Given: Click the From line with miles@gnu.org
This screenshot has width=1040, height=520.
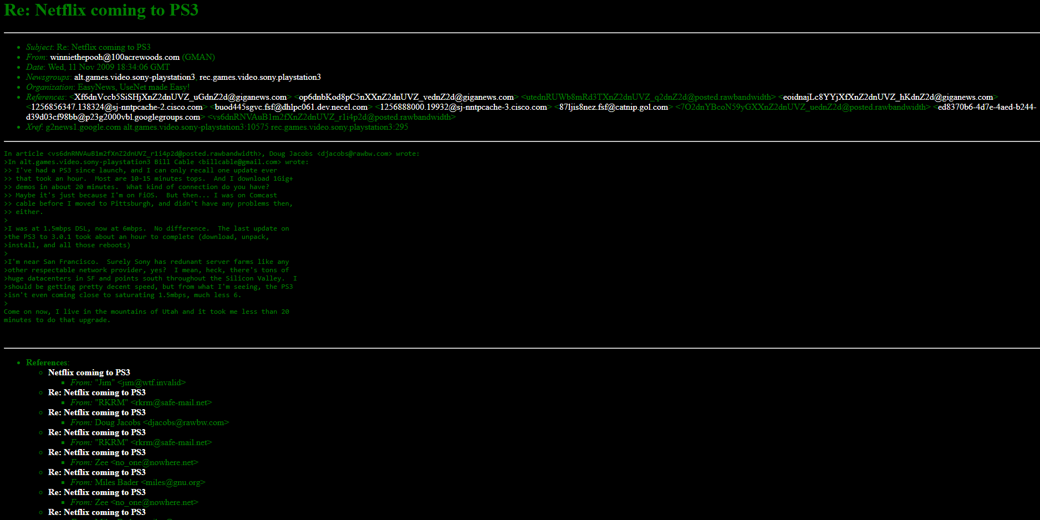Looking at the screenshot, I should coord(138,482).
